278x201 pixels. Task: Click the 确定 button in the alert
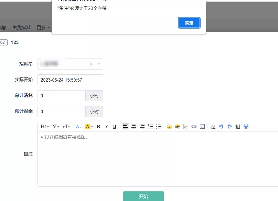pos(189,23)
